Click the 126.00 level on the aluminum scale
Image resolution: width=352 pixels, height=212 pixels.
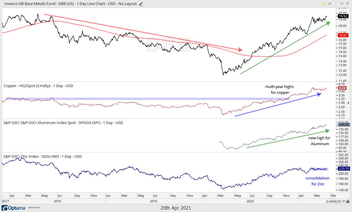click(x=343, y=133)
